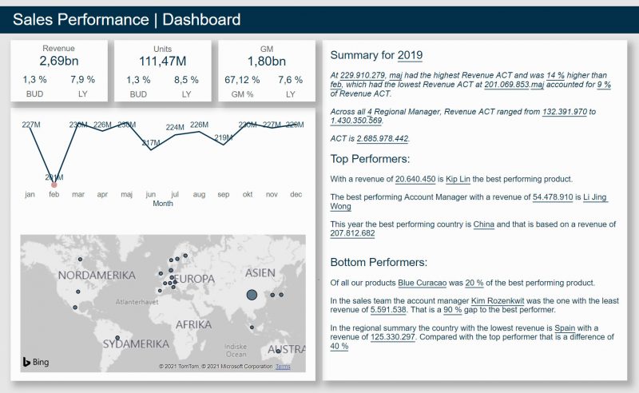
Task: Click the underlined product Blue Curacao
Action: pyautogui.click(x=423, y=283)
